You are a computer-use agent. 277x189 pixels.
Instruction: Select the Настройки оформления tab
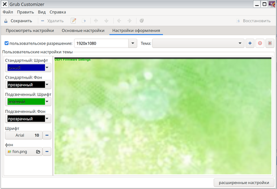click(x=136, y=31)
